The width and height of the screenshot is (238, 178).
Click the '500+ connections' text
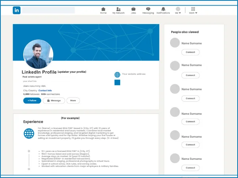click(50, 94)
